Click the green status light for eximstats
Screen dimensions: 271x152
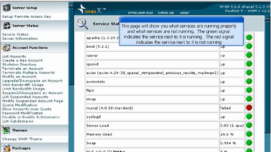click(249, 81)
